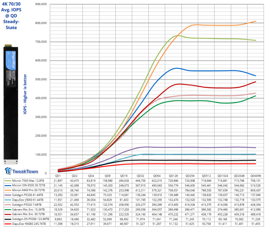Click the DapuStor SSD product image
The height and width of the screenshot is (244, 266).
[x=11, y=104]
